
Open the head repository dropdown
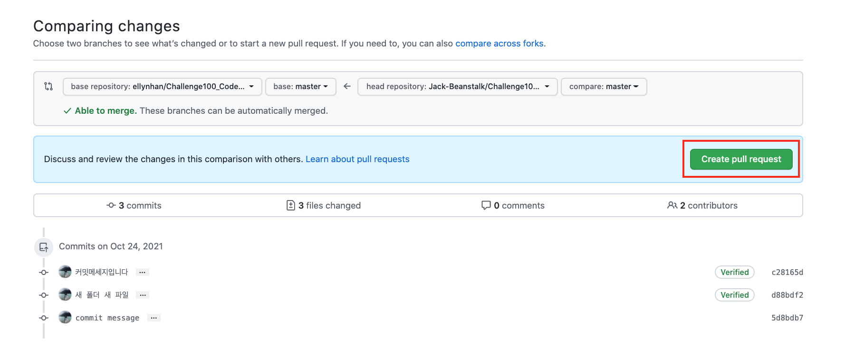[x=458, y=87]
